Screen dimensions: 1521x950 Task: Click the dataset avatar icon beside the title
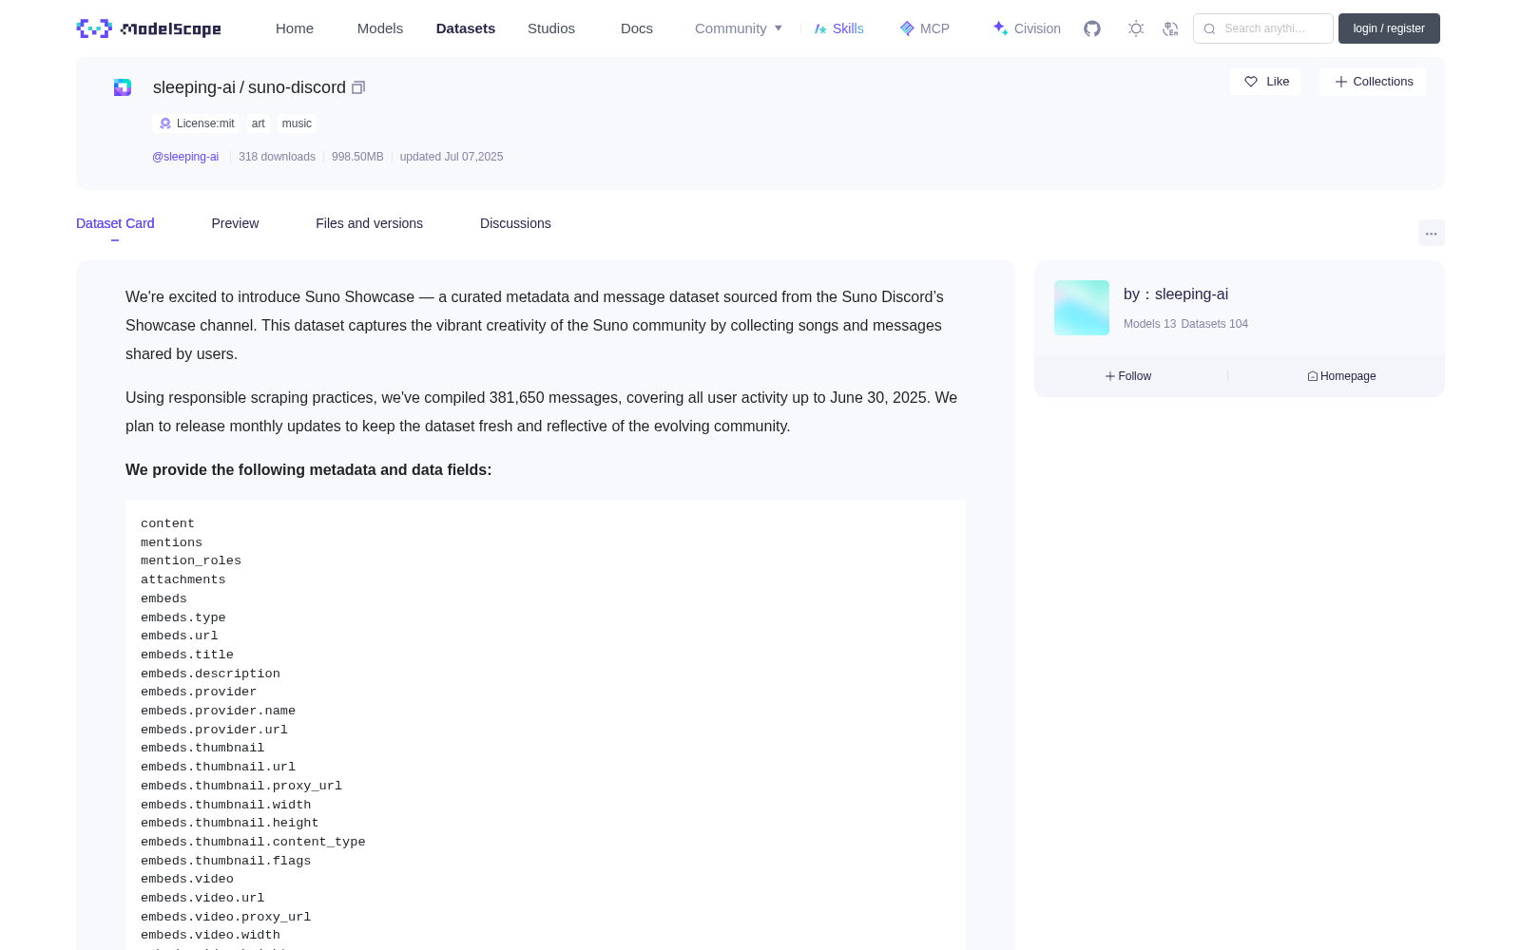point(123,87)
